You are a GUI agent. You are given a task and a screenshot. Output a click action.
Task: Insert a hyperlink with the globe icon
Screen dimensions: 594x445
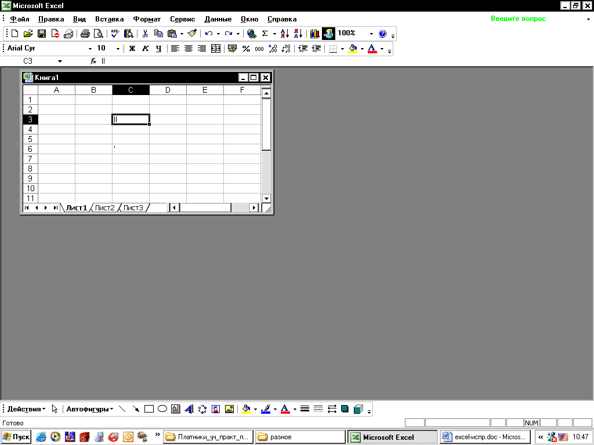click(x=251, y=34)
